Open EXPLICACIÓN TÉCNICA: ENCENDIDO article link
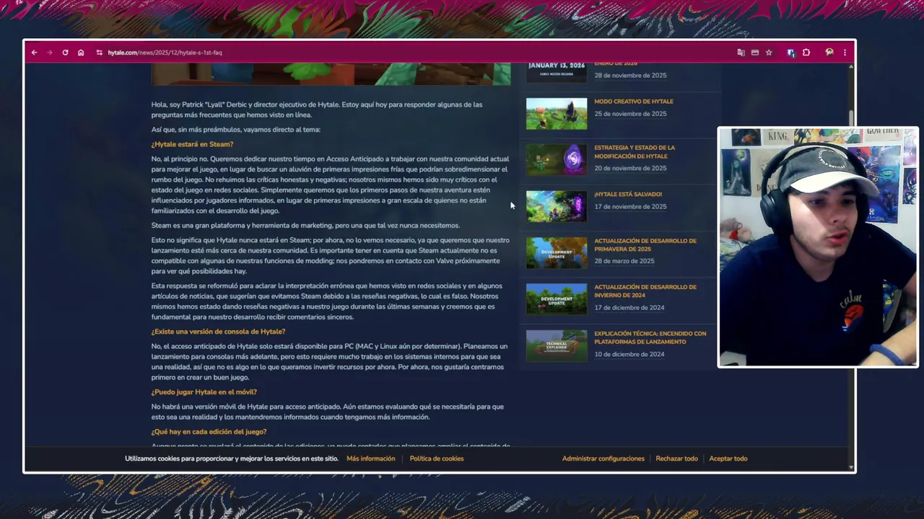The height and width of the screenshot is (519, 924). pyautogui.click(x=650, y=337)
